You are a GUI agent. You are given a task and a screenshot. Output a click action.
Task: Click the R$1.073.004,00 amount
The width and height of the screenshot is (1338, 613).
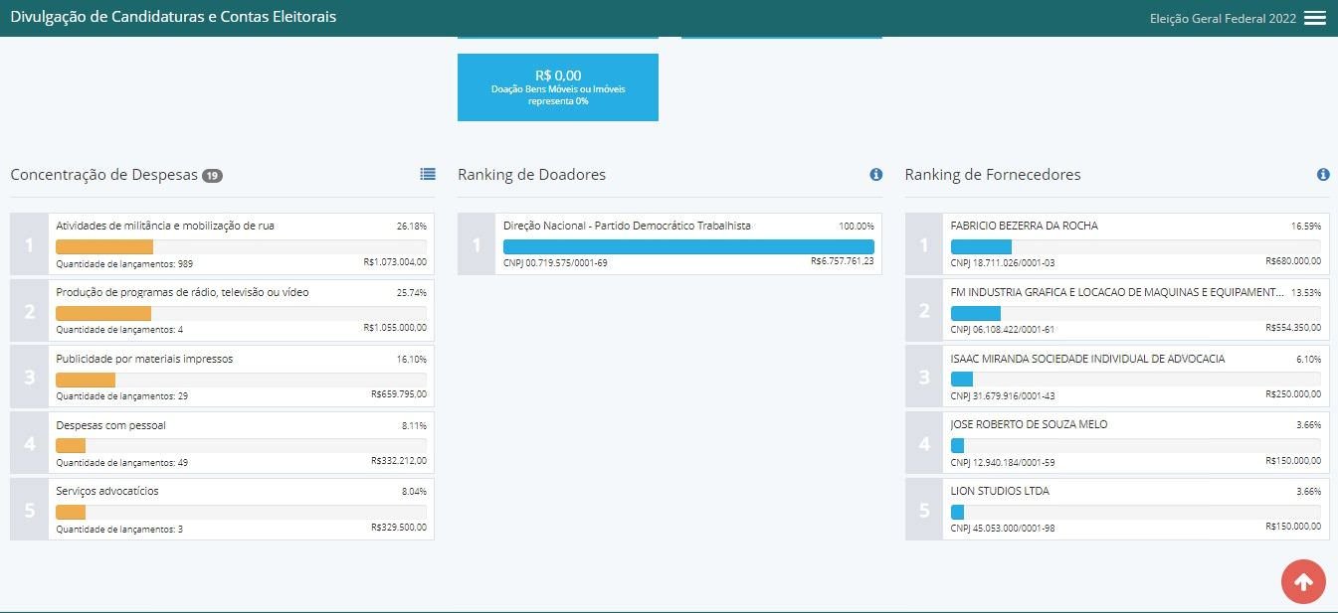coord(395,262)
